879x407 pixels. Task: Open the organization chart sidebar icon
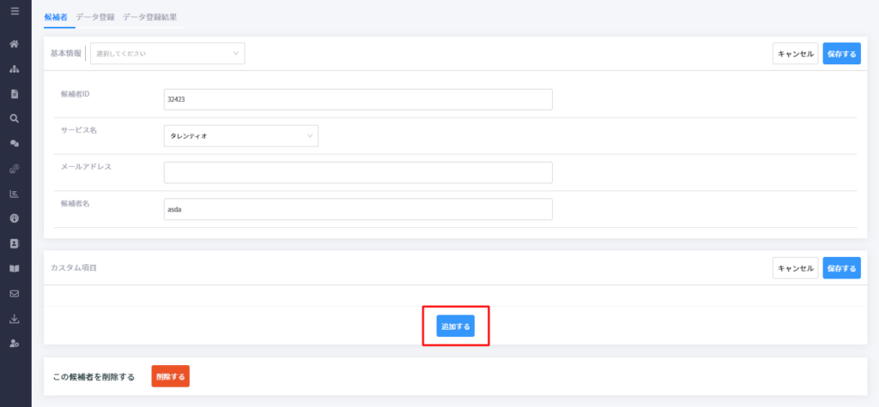[x=15, y=69]
